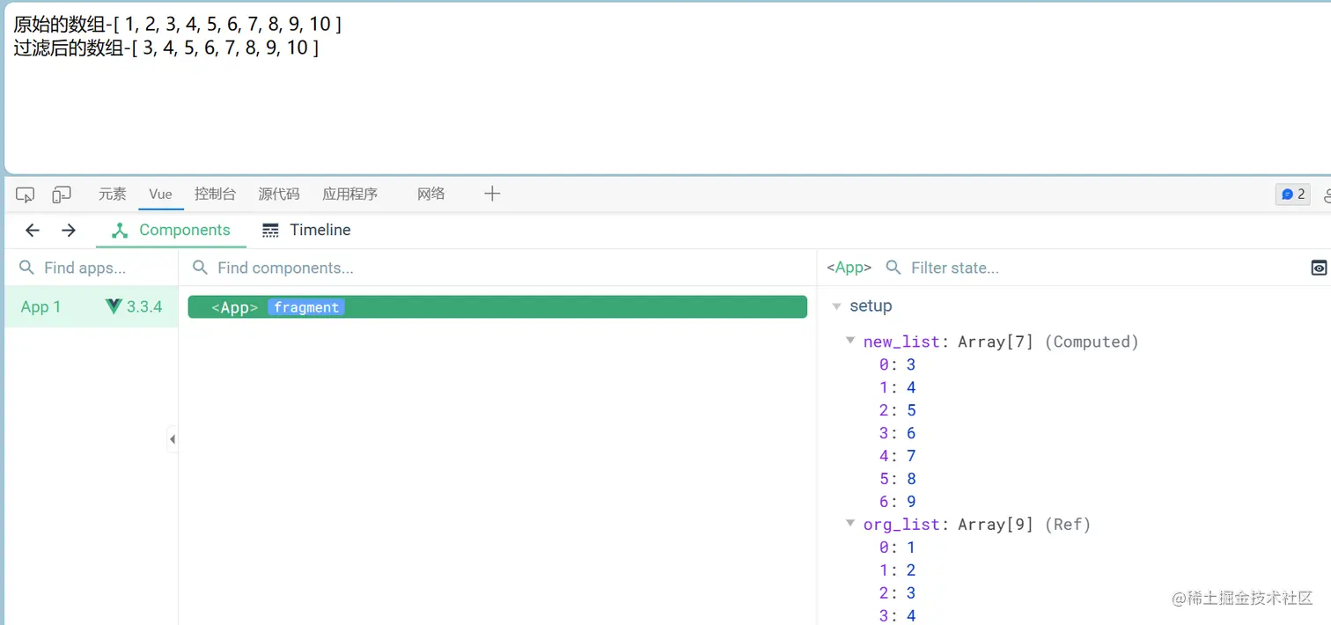This screenshot has height=625, width=1331.
Task: Collapse the apps sidebar with the arrow handle
Action: tap(173, 438)
